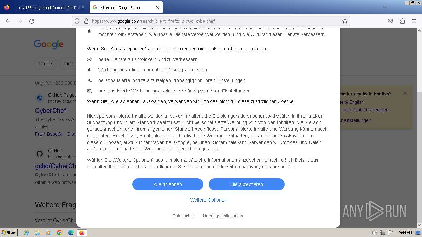Click the Alle akzeptieren button
This screenshot has height=237, width=422.
[x=247, y=184]
